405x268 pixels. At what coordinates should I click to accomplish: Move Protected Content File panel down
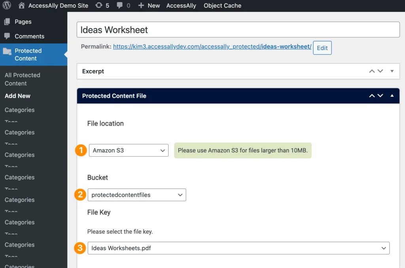click(x=380, y=96)
